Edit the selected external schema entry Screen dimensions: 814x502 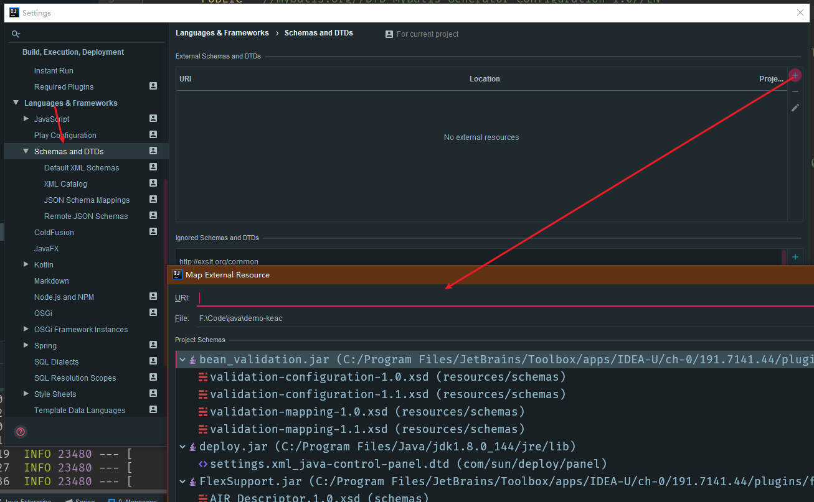coord(795,108)
